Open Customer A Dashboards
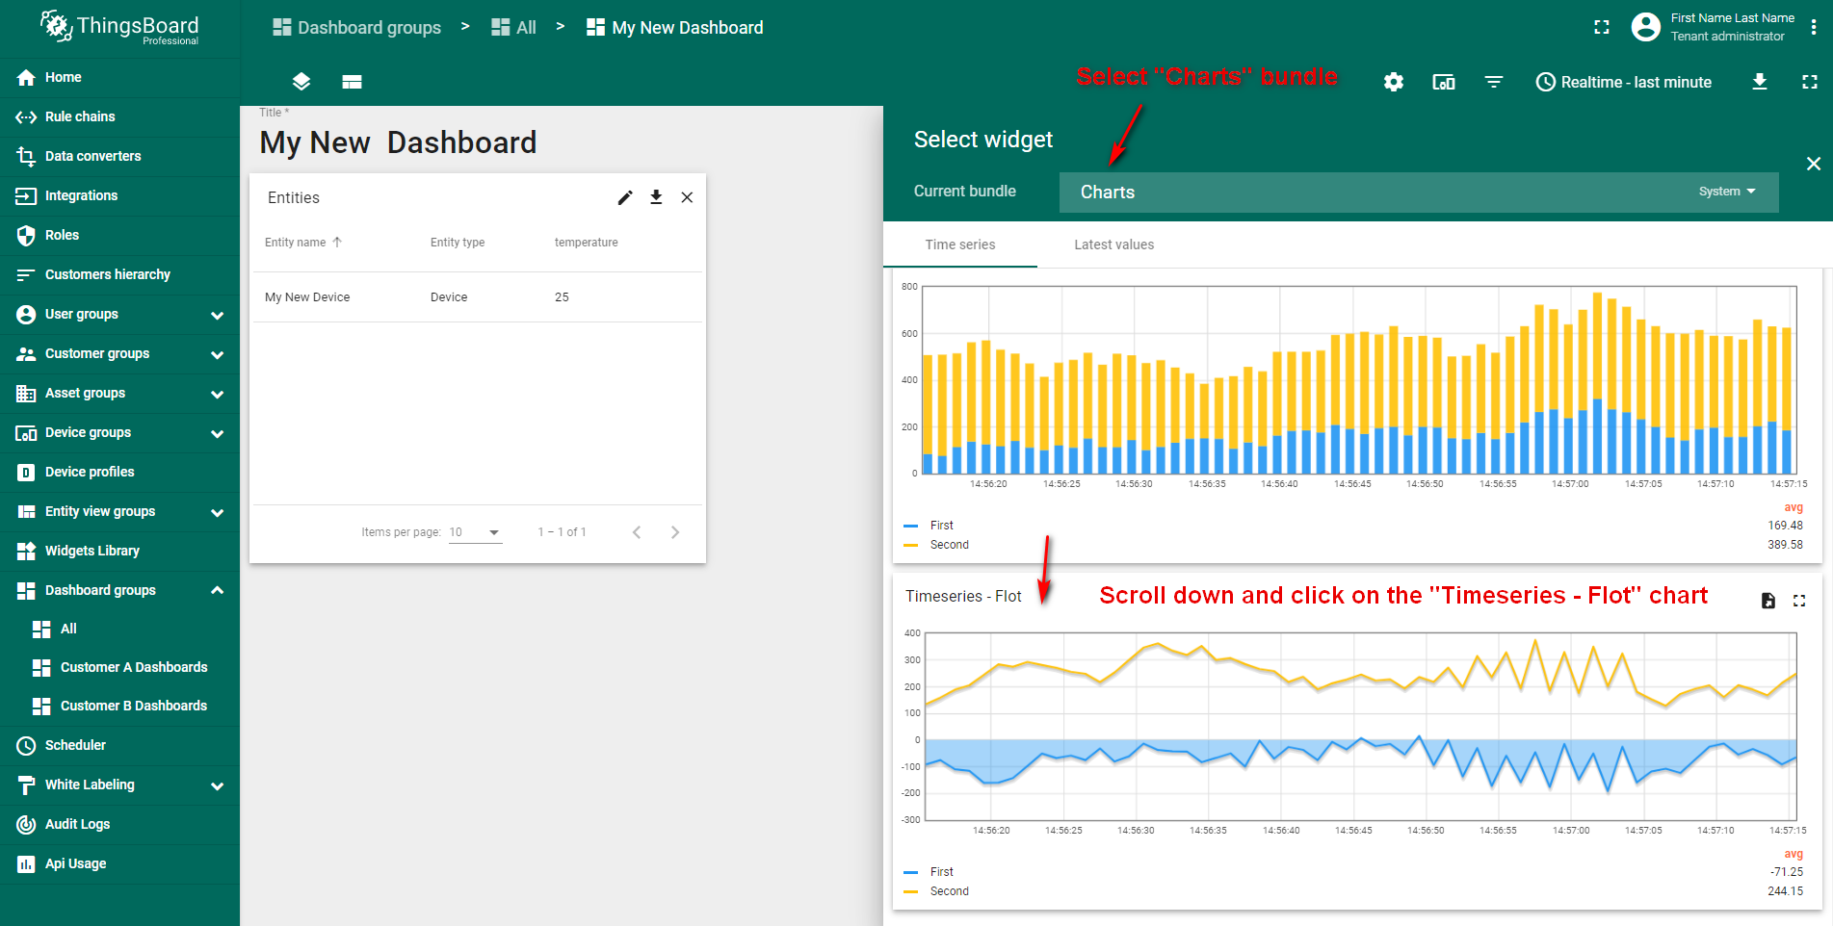This screenshot has width=1833, height=926. [119, 667]
